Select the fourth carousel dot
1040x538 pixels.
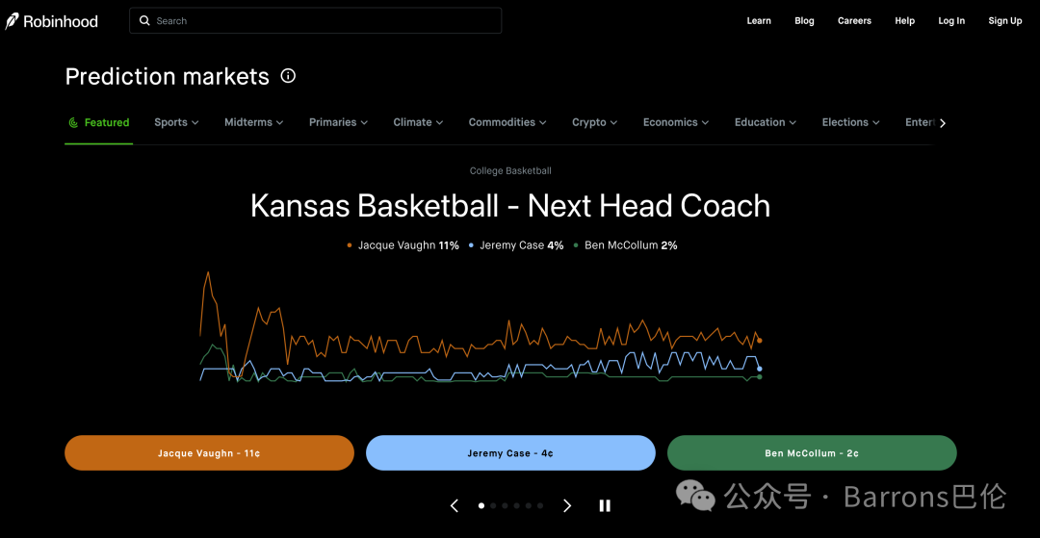[x=517, y=505]
